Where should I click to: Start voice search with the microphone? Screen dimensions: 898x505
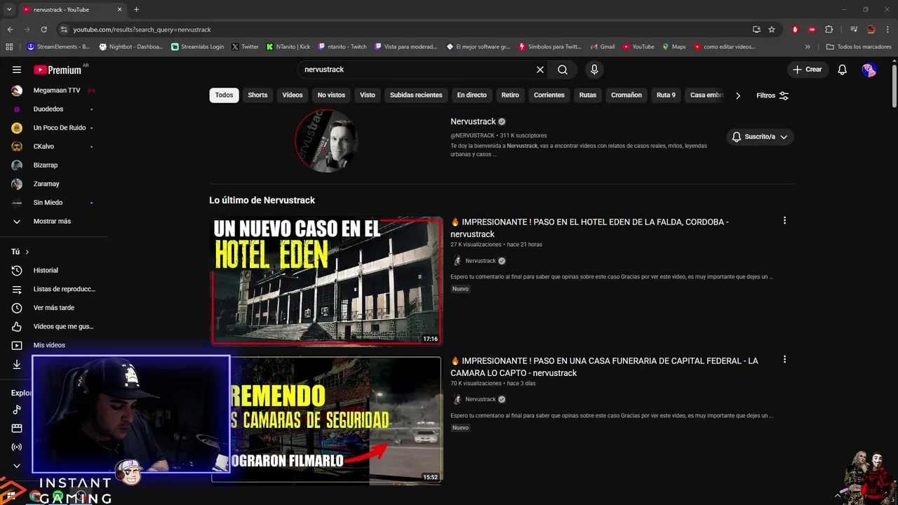pyautogui.click(x=594, y=69)
